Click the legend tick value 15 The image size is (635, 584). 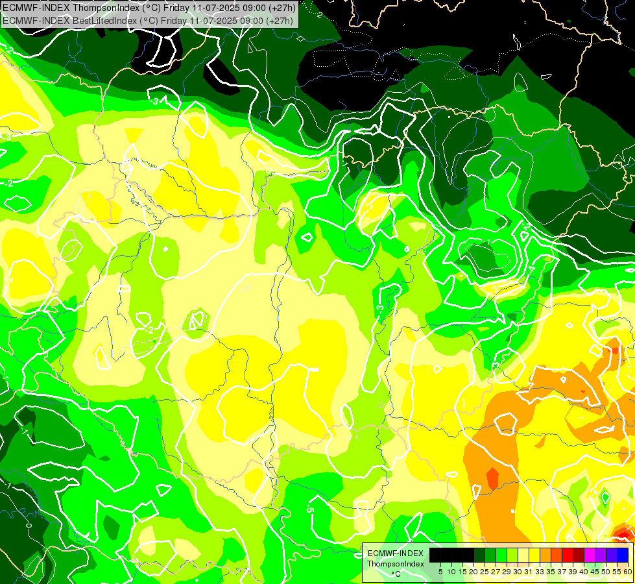(x=462, y=572)
